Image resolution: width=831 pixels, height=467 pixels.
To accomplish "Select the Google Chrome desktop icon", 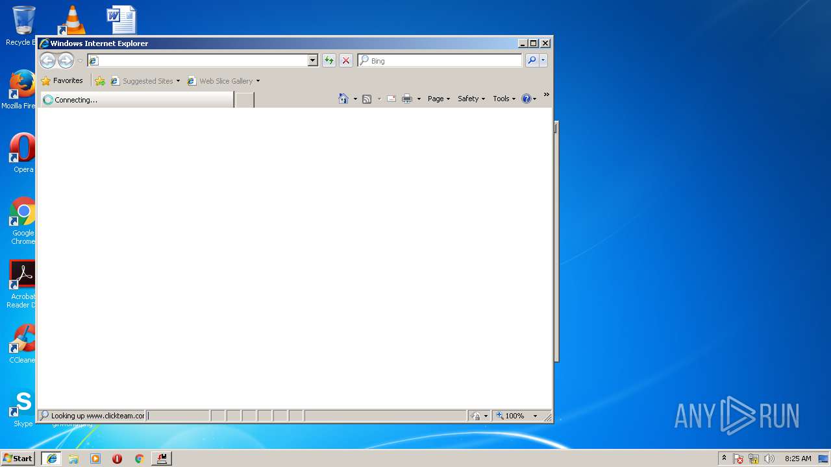I will point(22,221).
